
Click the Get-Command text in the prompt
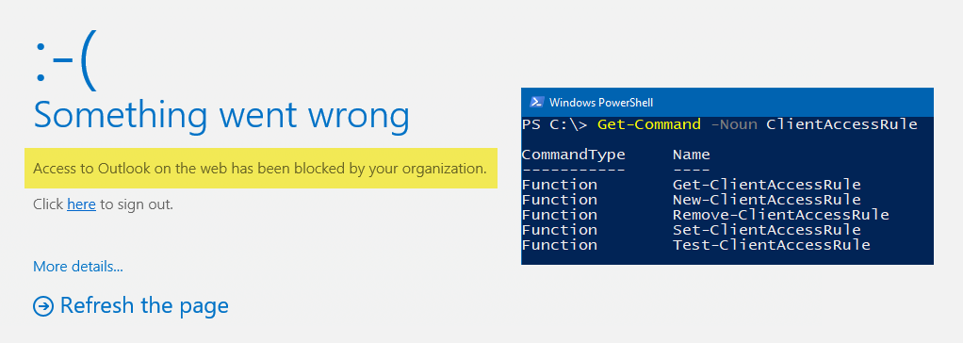click(648, 124)
